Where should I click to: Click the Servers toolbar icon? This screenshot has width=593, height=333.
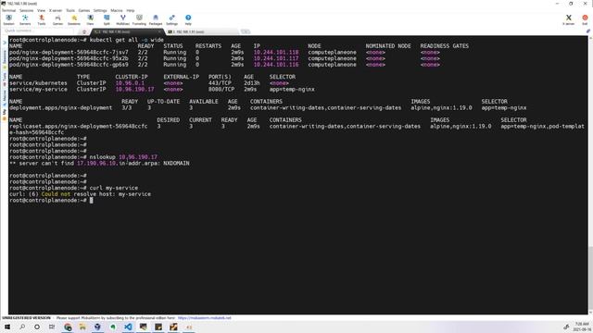pos(25,20)
